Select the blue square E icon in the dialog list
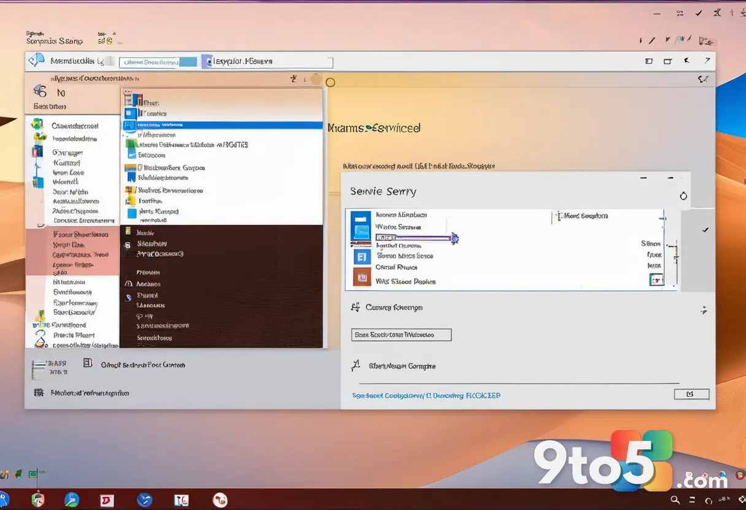The height and width of the screenshot is (510, 746). tap(362, 257)
